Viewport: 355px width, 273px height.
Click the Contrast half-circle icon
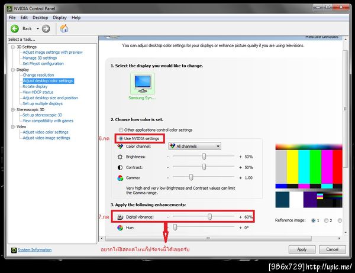[x=120, y=167]
